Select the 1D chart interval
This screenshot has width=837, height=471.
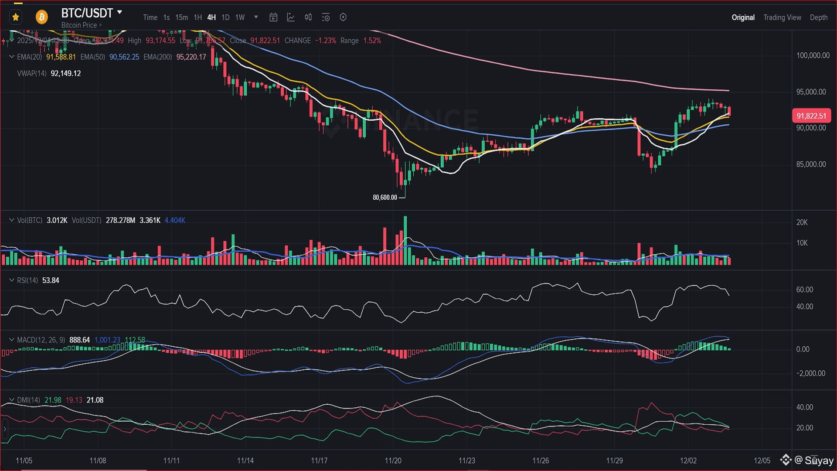225,17
